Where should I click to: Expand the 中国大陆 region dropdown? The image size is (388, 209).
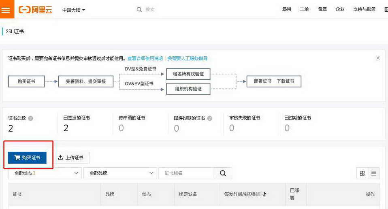tap(74, 10)
